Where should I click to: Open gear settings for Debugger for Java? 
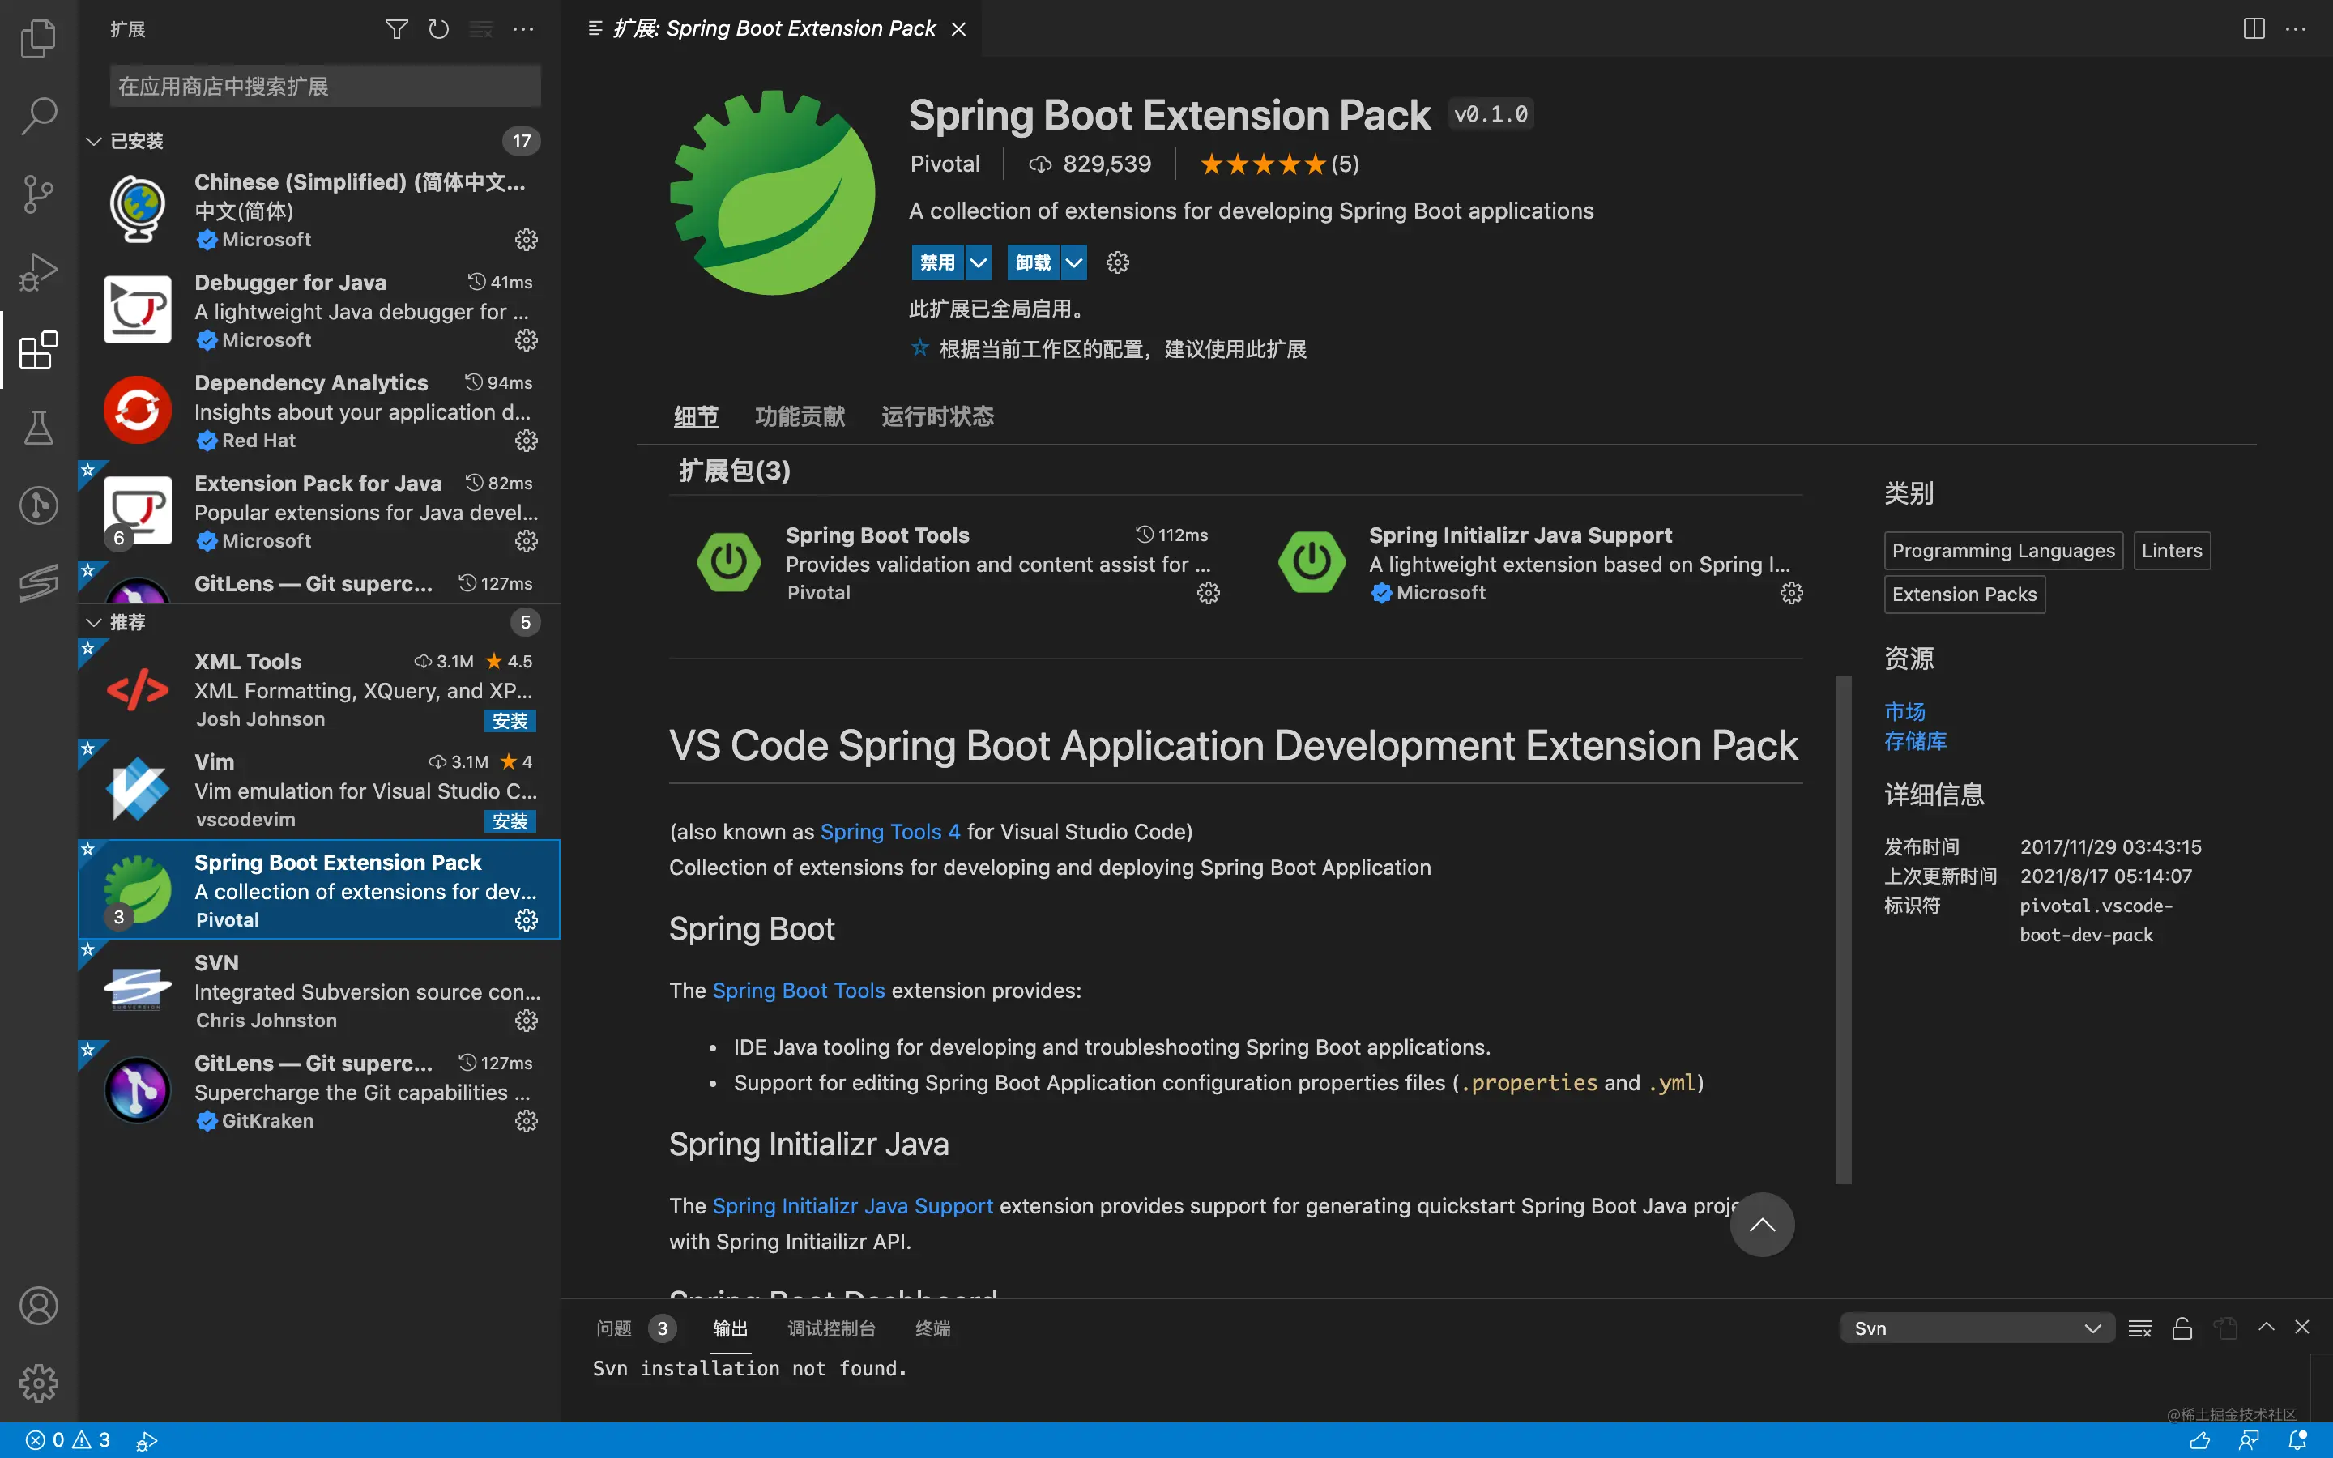pyautogui.click(x=526, y=340)
